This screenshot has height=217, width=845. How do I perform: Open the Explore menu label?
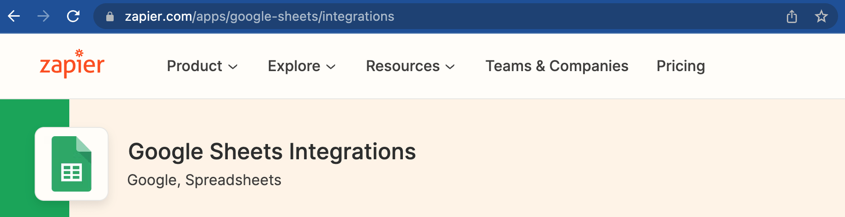(294, 66)
